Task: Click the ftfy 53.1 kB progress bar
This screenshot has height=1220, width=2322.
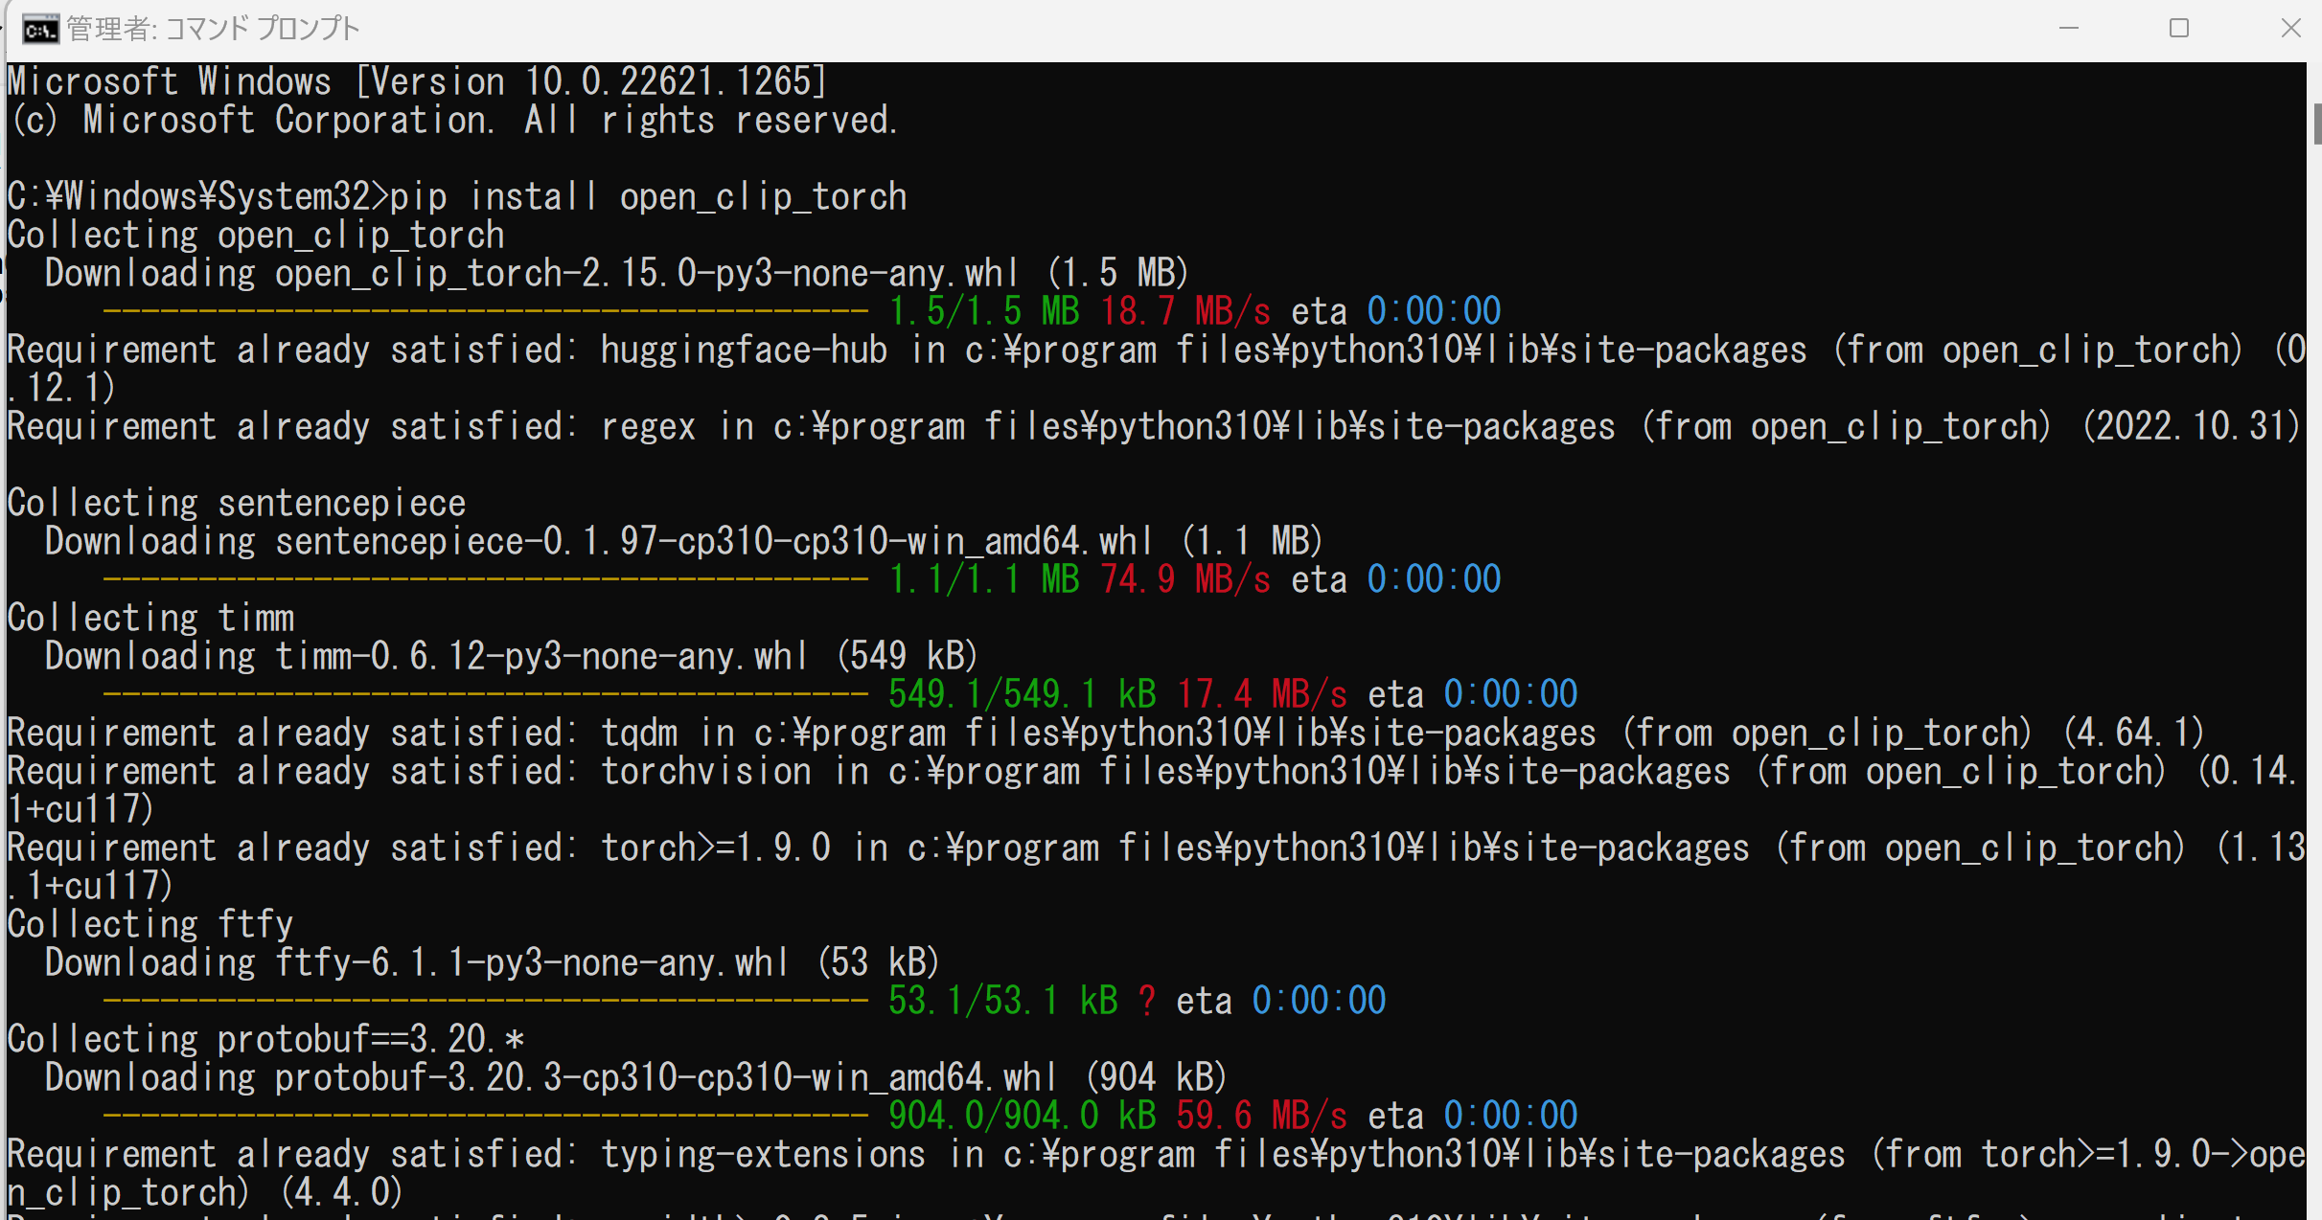Action: point(485,1002)
